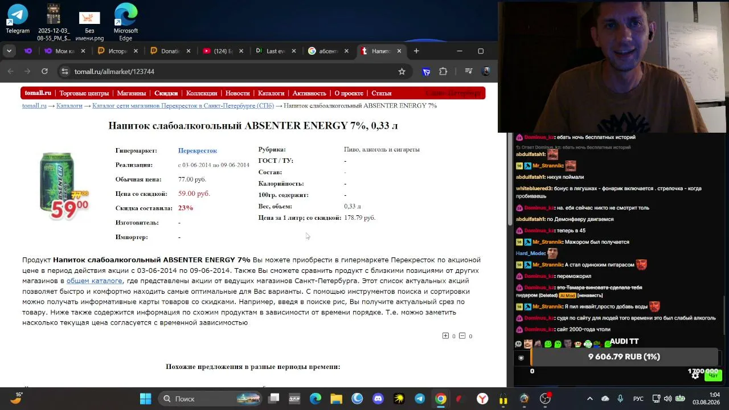Open OBS Studio from the taskbar
The image size is (729, 410).
pos(546,399)
